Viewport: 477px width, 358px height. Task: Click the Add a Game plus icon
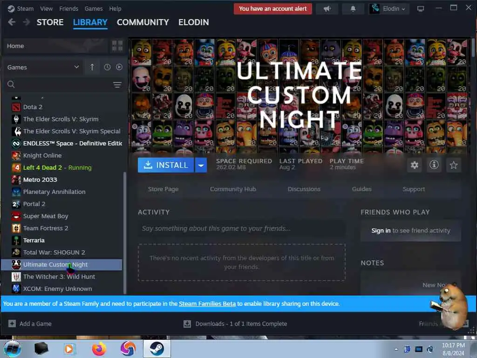[12, 324]
